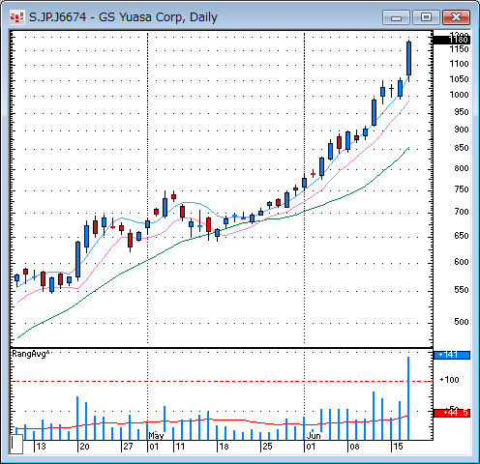Viewport: 480px width, 464px height.
Task: Click date label 27 on time axis
Action: [x=128, y=447]
